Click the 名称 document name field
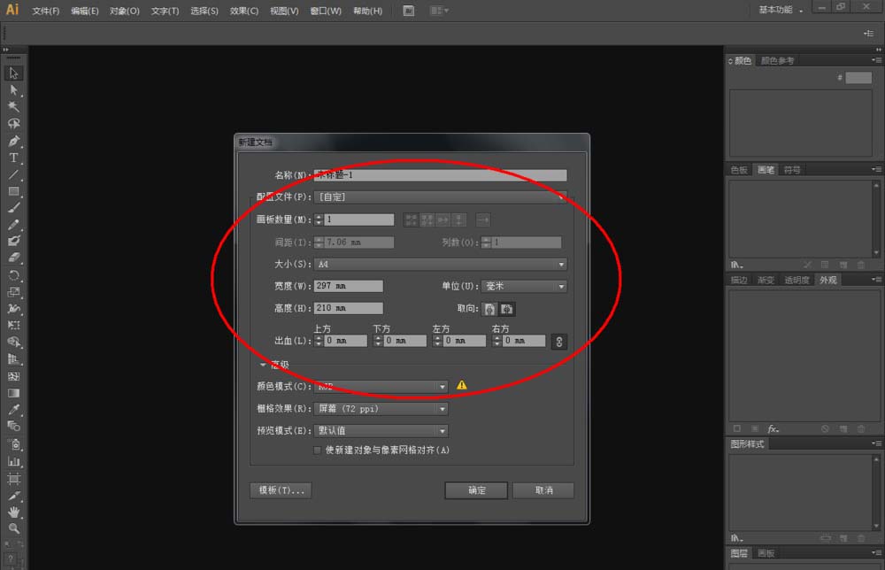 tap(440, 175)
